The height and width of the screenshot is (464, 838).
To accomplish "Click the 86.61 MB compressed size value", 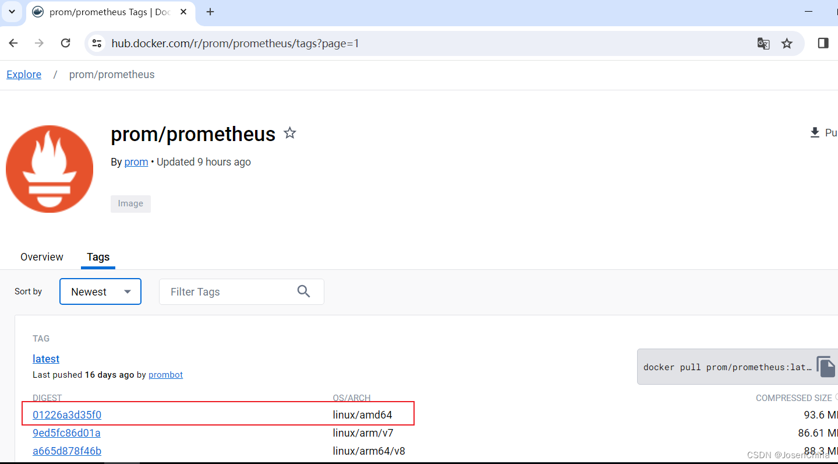I will [x=818, y=433].
